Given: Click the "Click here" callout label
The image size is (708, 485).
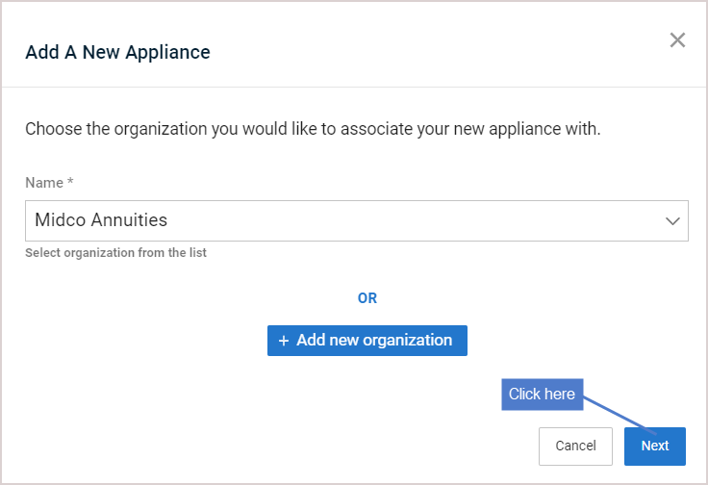Looking at the screenshot, I should point(542,395).
